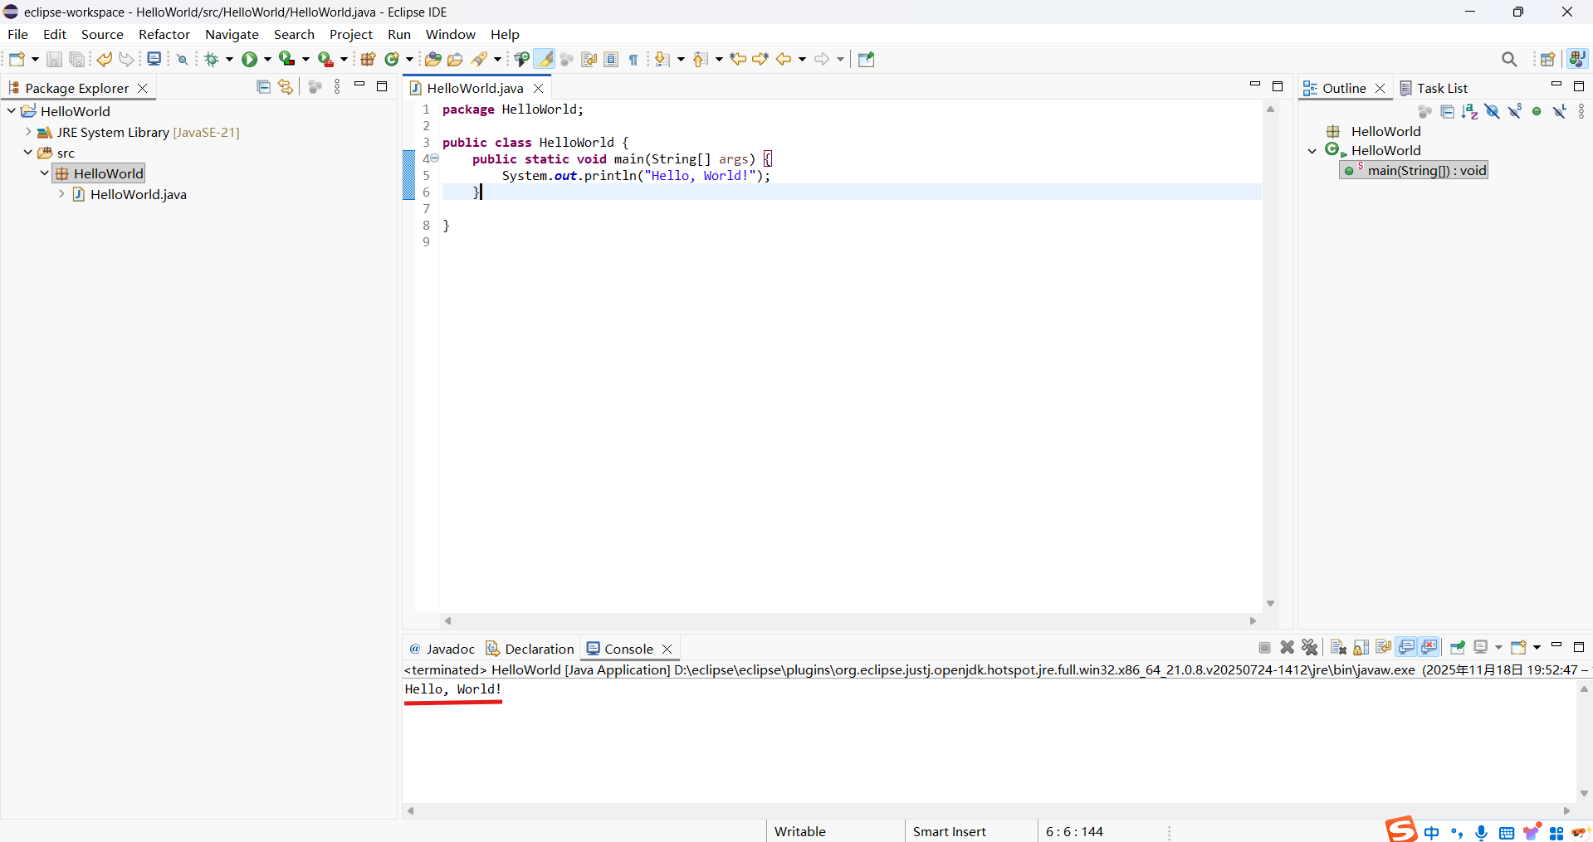
Task: Click the Open Task folder icon
Action: click(x=455, y=59)
